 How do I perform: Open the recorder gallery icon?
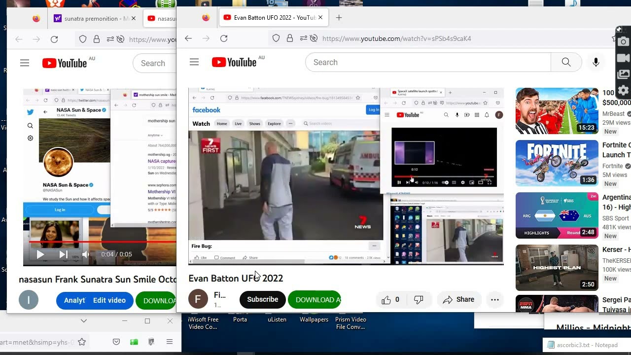pyautogui.click(x=623, y=74)
